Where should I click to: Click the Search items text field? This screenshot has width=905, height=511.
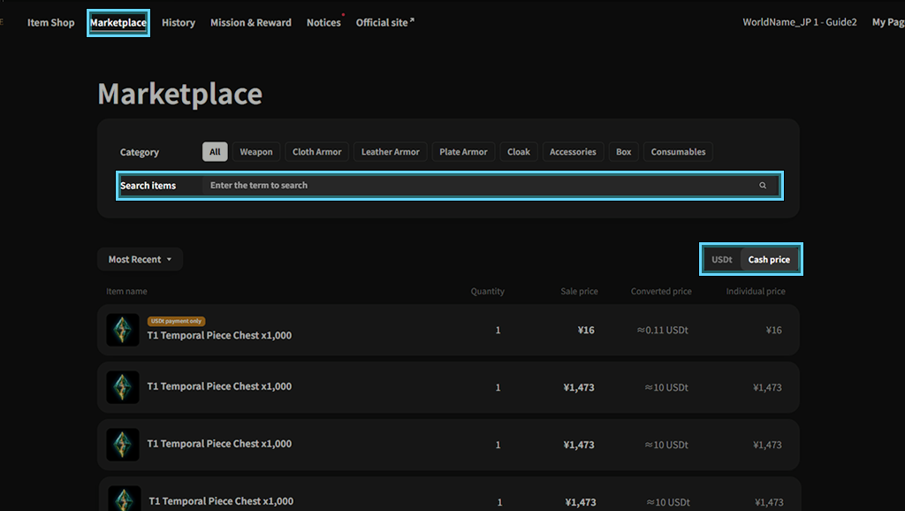tap(477, 186)
